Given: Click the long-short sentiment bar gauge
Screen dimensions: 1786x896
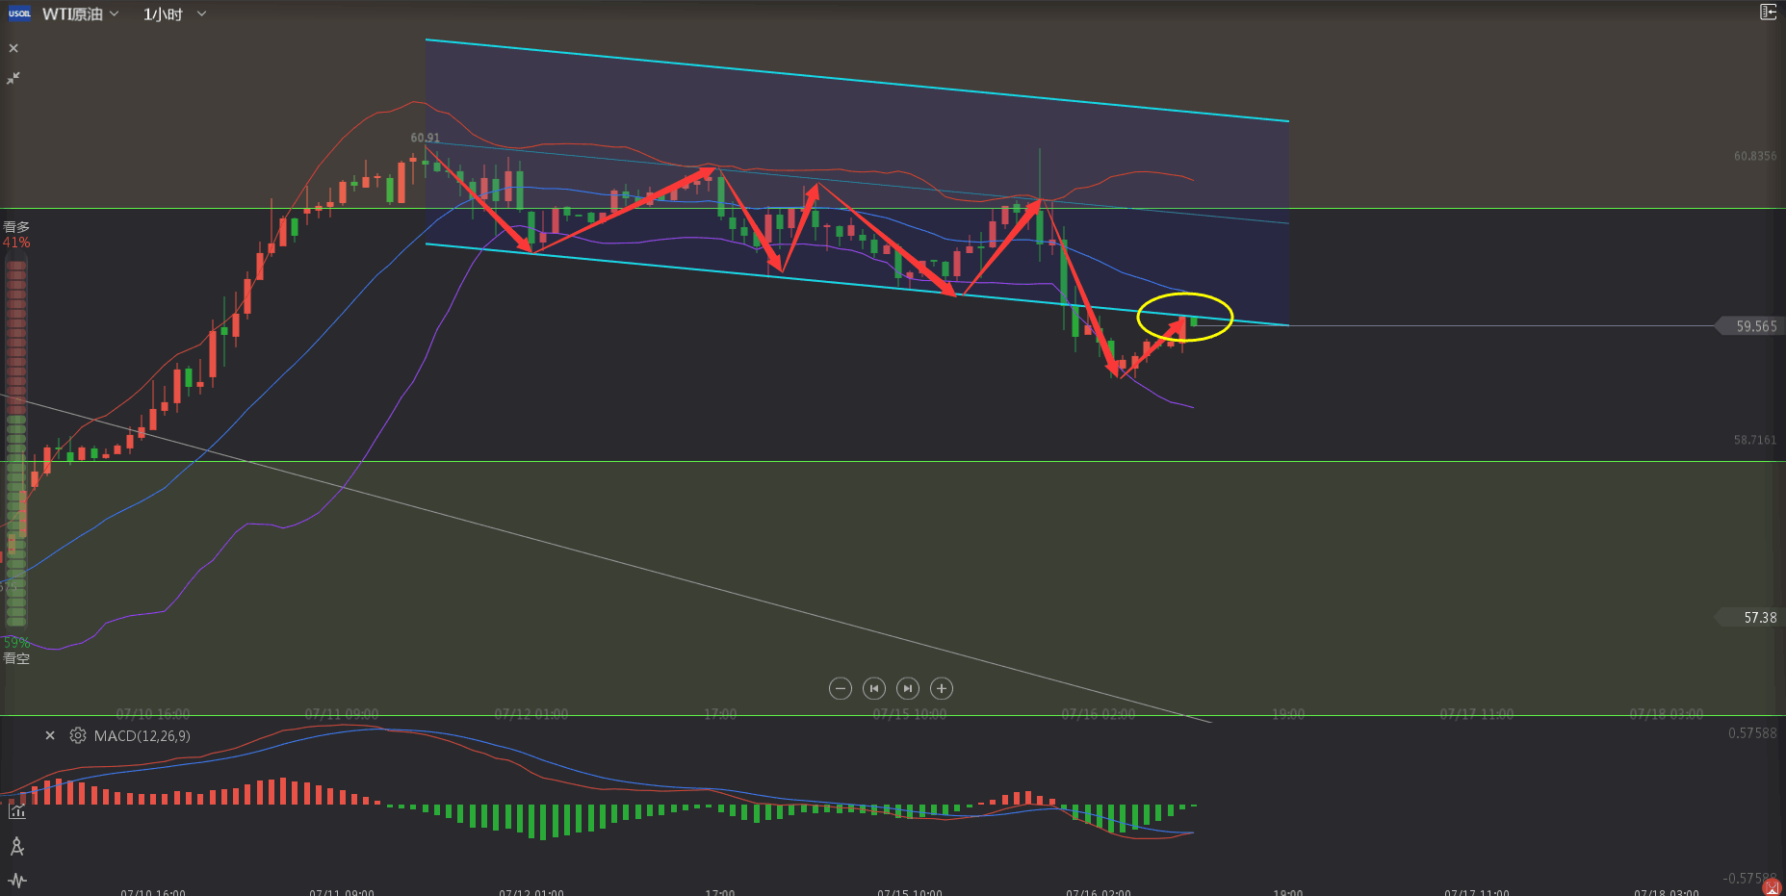Looking at the screenshot, I should (16, 443).
